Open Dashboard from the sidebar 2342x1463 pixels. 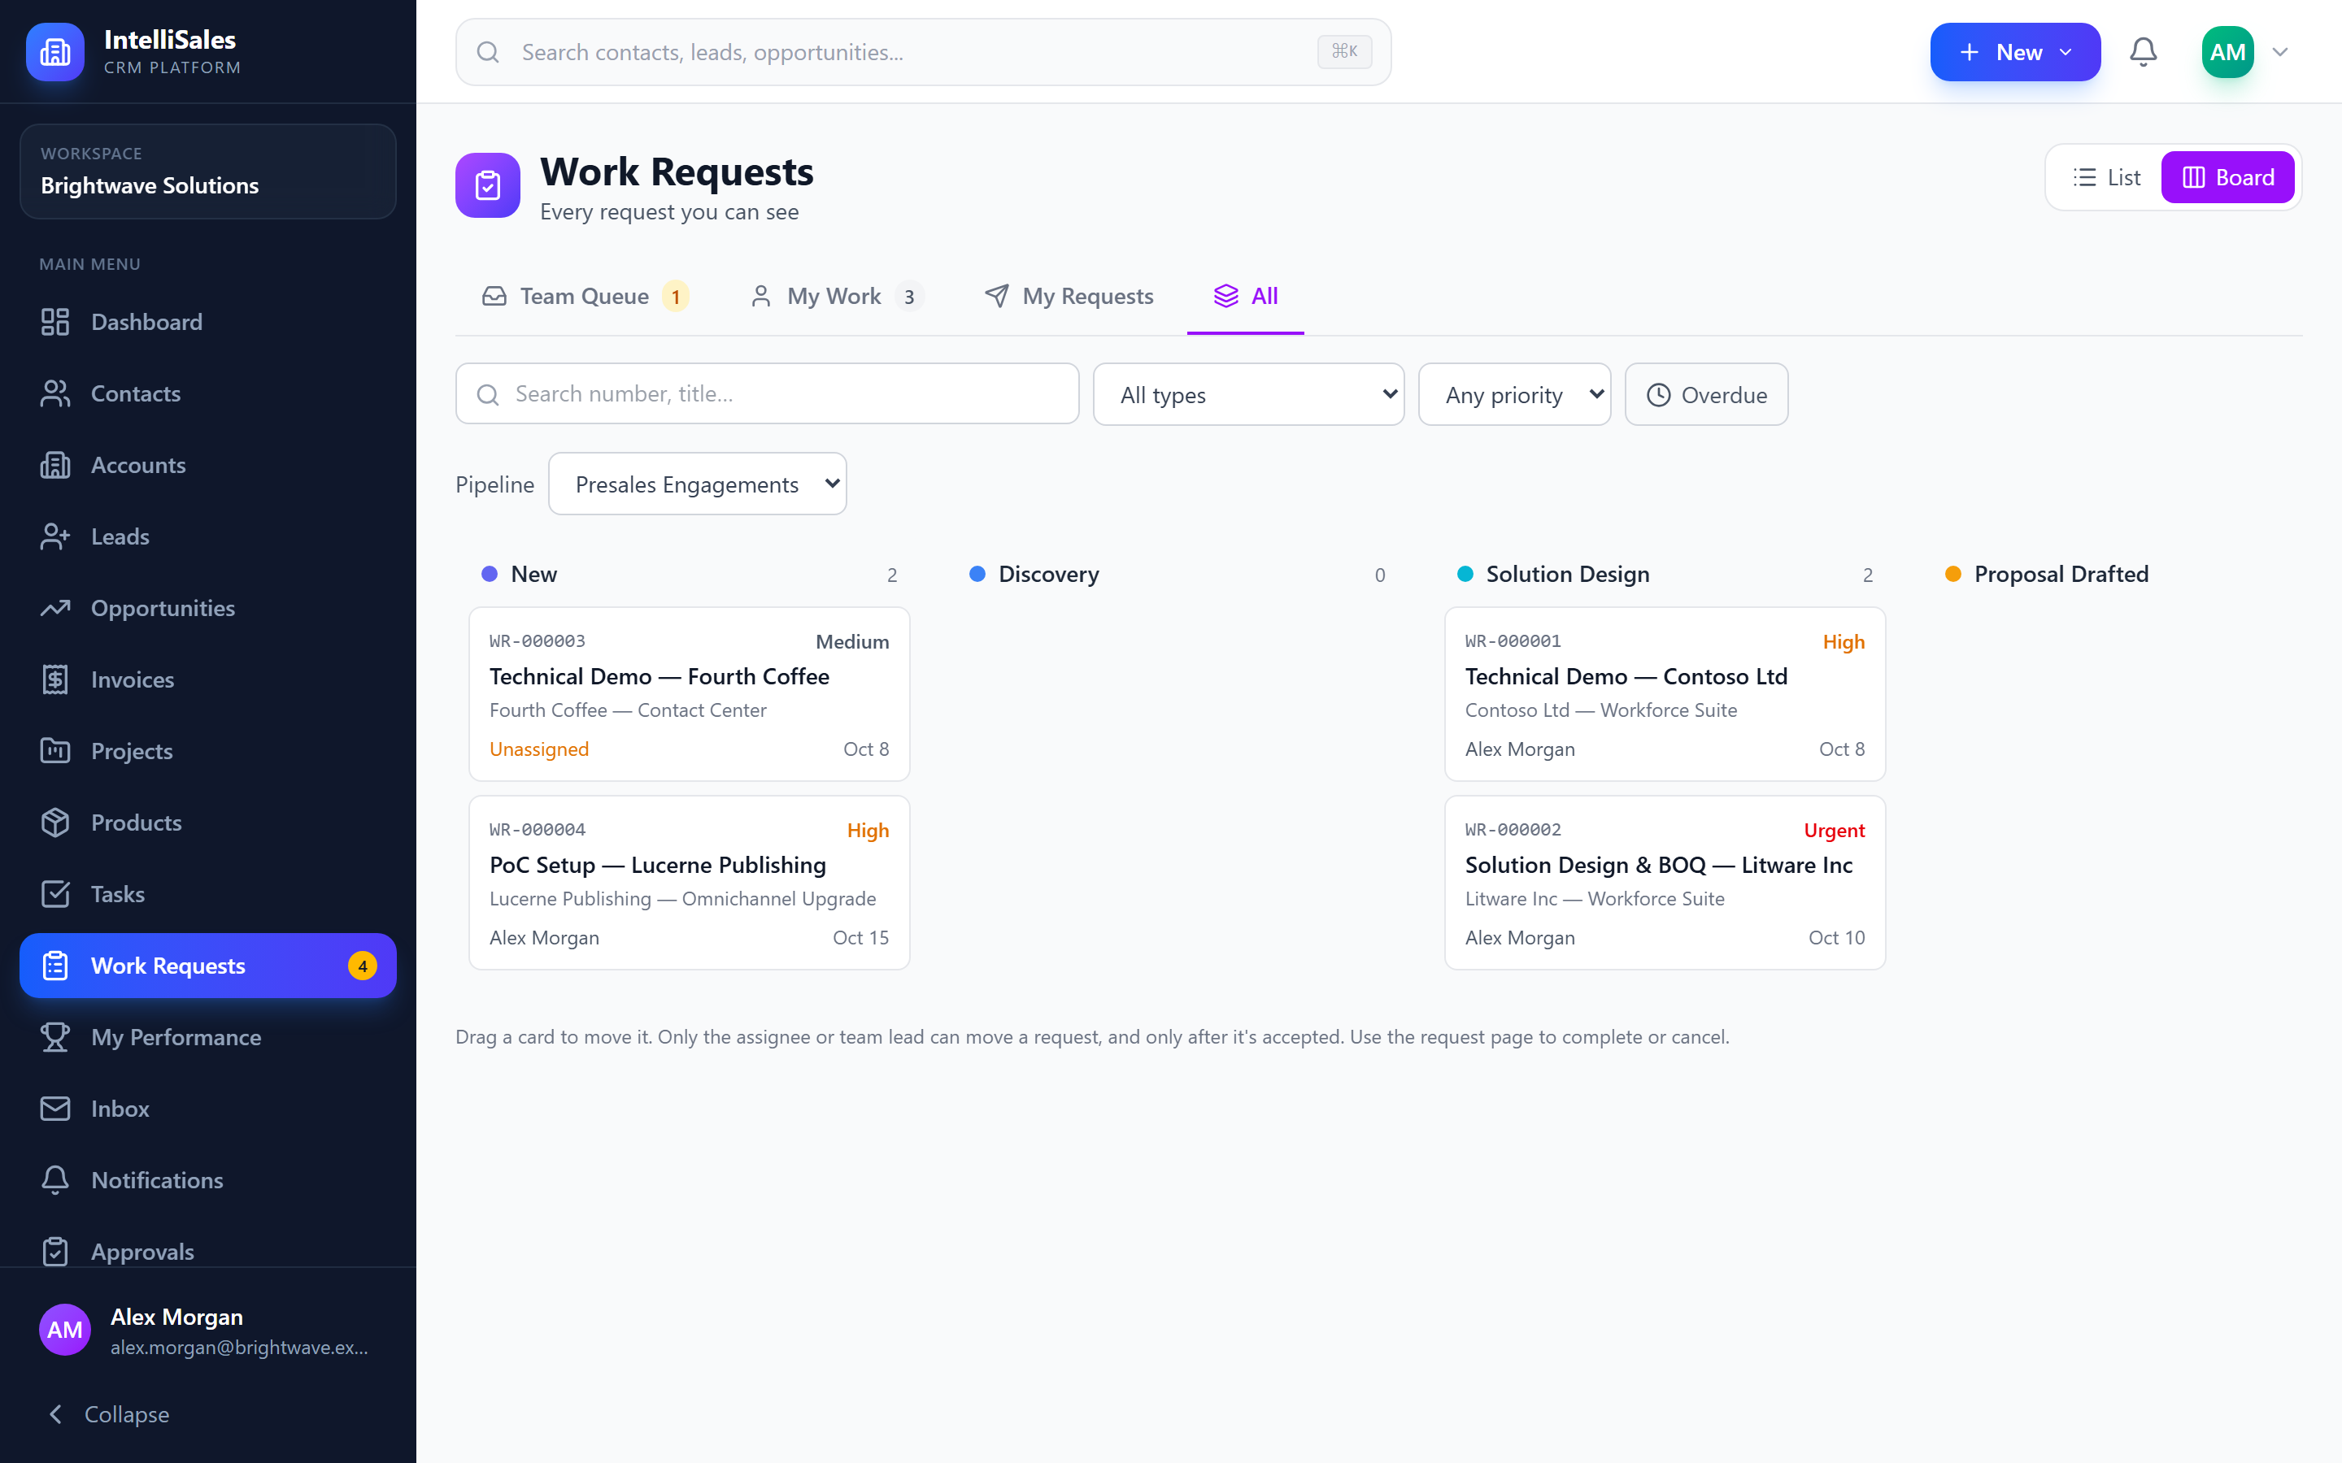click(x=208, y=322)
